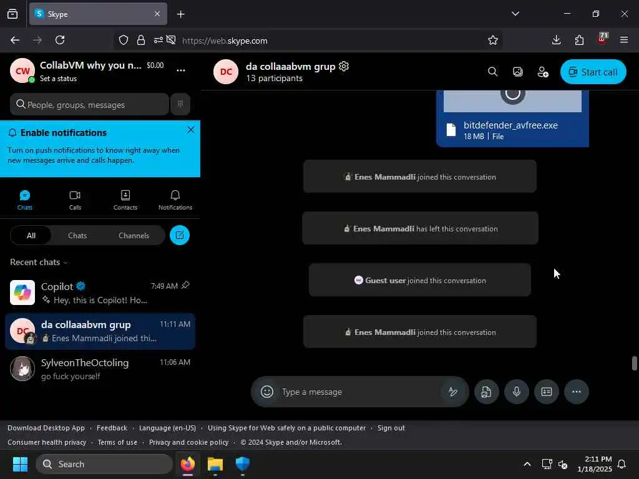Click the DC group avatar in header
Viewport: 639px width, 479px height.
click(226, 72)
